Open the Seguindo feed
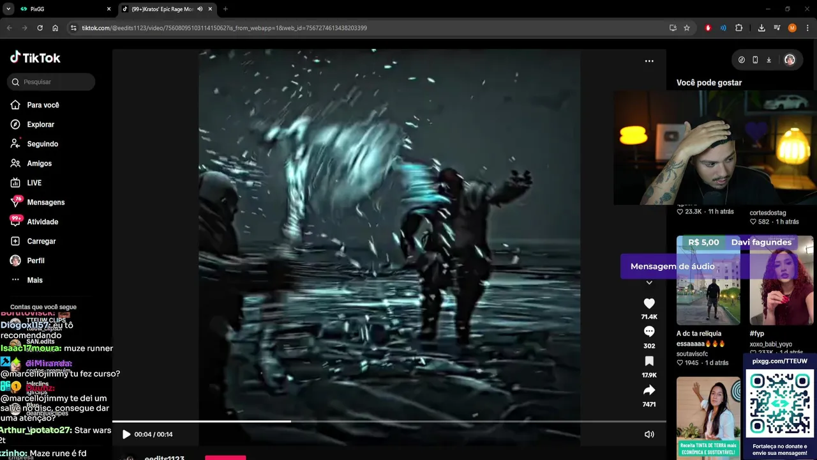817x460 pixels. pos(34,144)
